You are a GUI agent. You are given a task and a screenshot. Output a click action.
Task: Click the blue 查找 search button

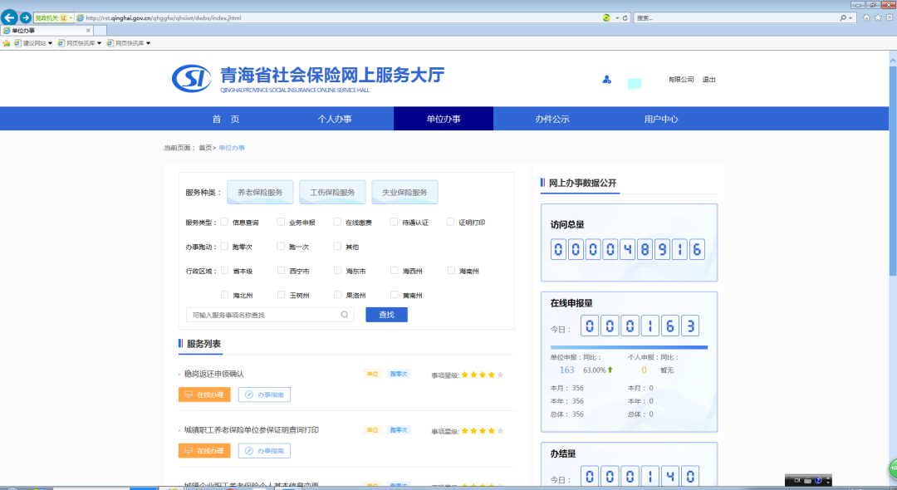(x=386, y=314)
